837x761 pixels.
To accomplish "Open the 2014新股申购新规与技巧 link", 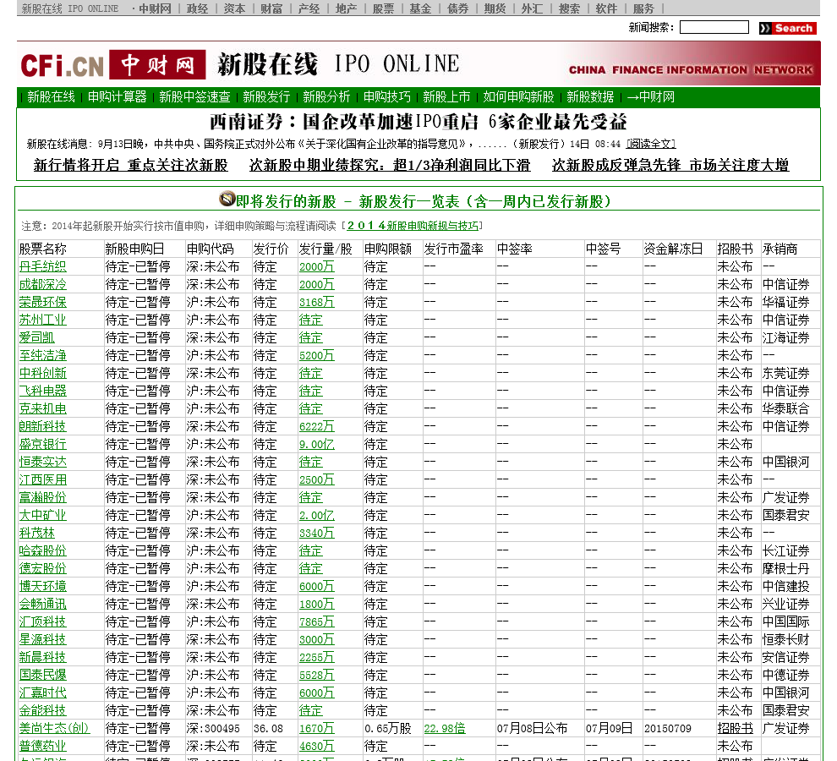I will coord(413,226).
